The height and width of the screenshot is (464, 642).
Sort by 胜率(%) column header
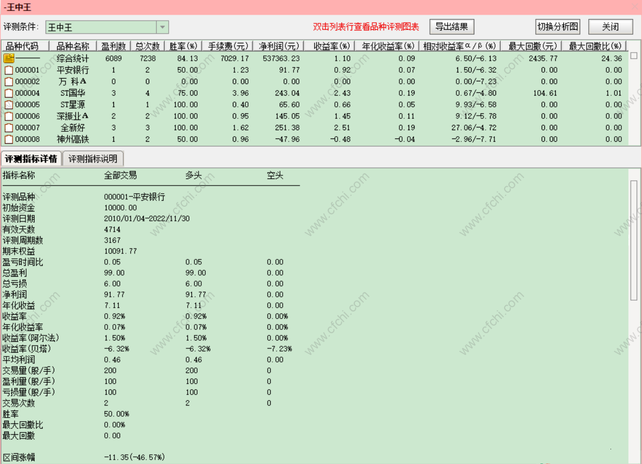[183, 46]
